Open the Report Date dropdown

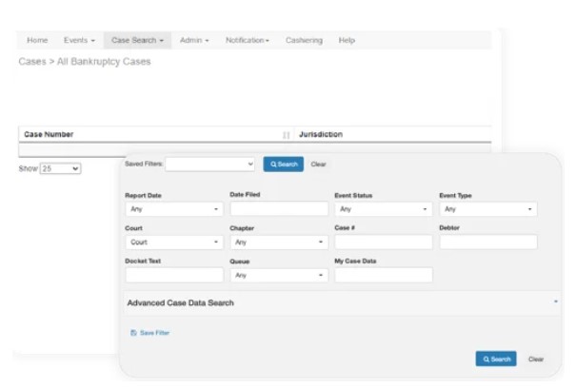[x=174, y=209]
